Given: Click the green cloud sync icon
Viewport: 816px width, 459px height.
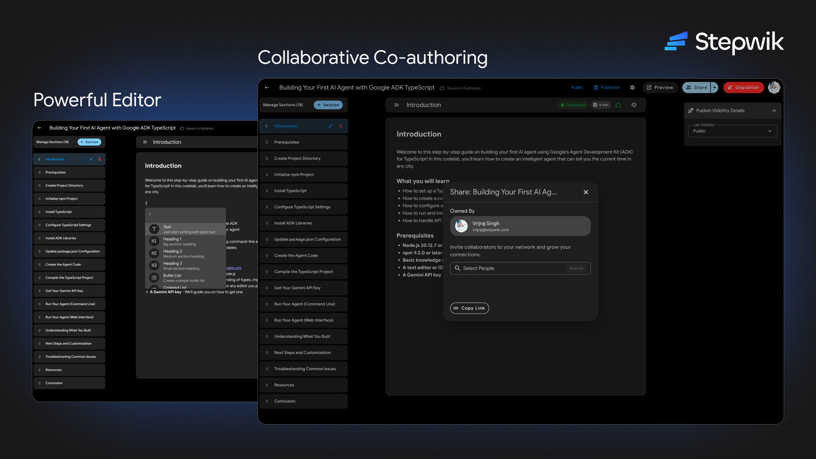Looking at the screenshot, I should click(618, 105).
